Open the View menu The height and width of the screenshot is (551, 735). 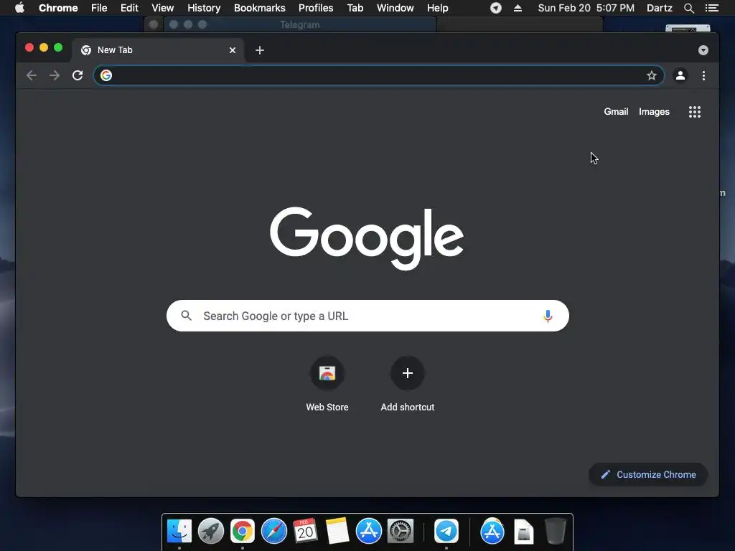[163, 8]
